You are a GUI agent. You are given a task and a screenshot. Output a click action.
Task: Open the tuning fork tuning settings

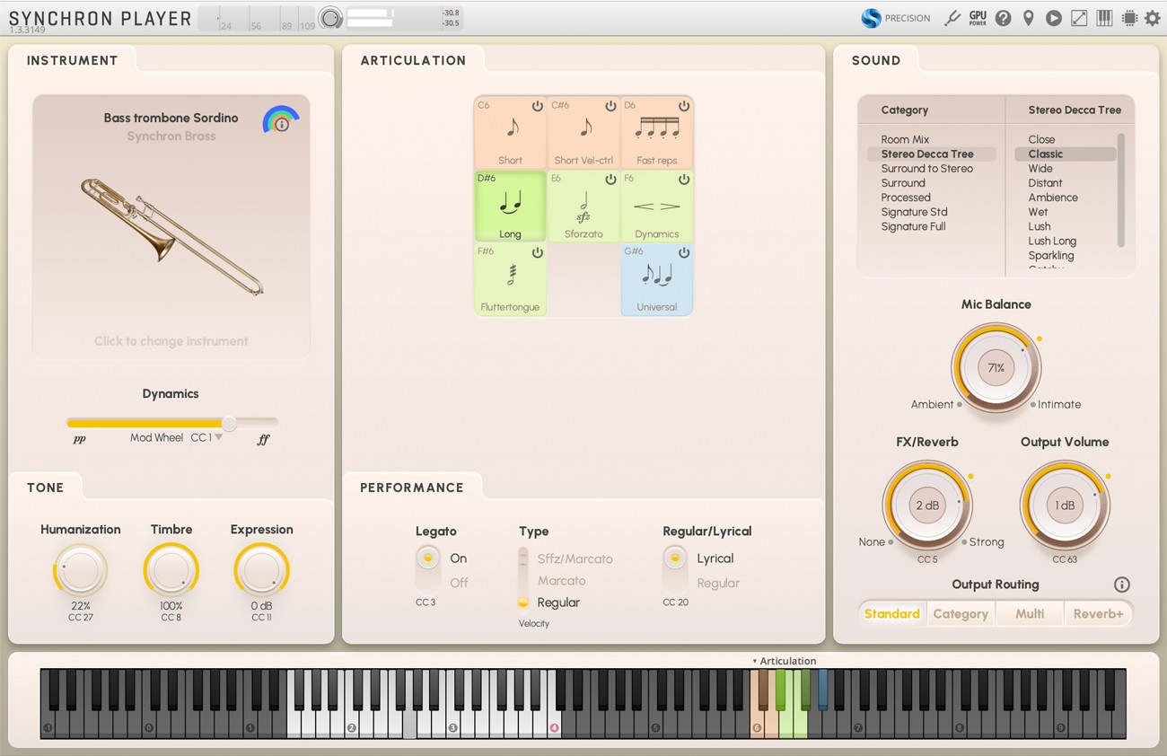pos(952,18)
